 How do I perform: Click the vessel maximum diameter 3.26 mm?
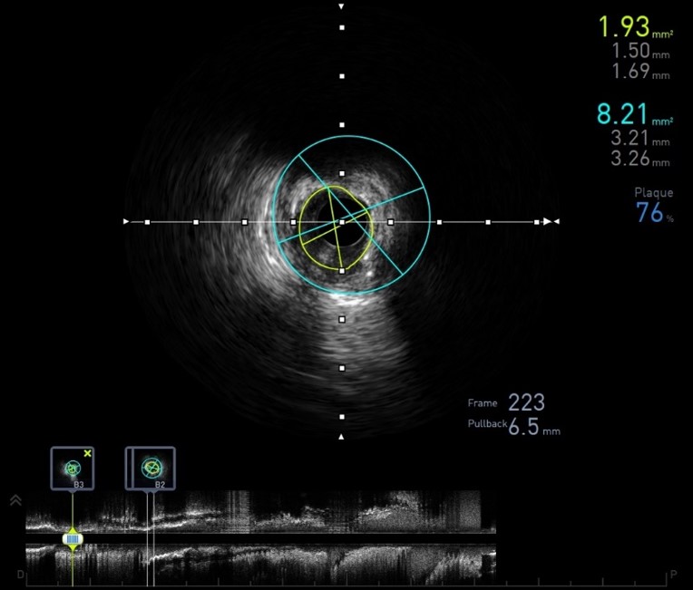point(623,162)
